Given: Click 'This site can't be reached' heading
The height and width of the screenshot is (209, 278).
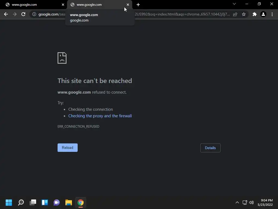Looking at the screenshot, I should pyautogui.click(x=95, y=81).
